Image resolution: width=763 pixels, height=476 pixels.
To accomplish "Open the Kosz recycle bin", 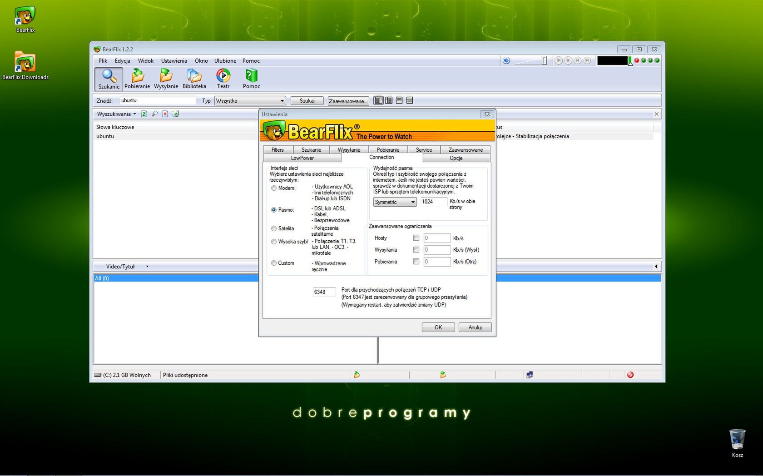I will [737, 443].
